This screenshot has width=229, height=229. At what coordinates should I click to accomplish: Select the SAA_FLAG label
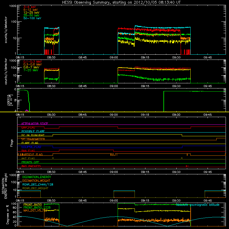[x=28, y=151]
